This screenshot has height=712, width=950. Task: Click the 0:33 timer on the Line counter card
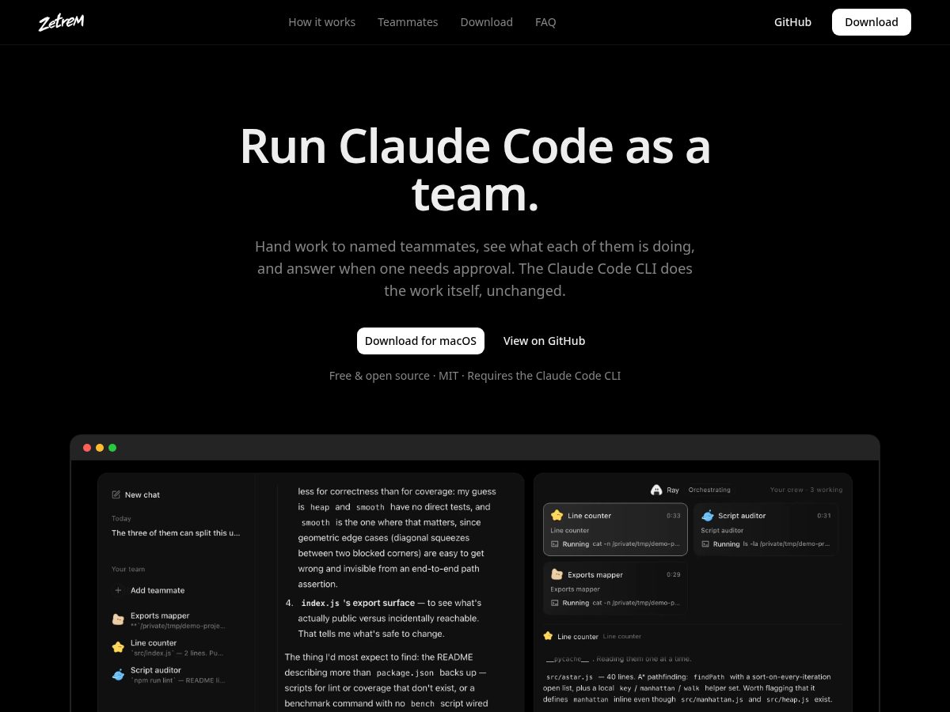[x=673, y=516]
